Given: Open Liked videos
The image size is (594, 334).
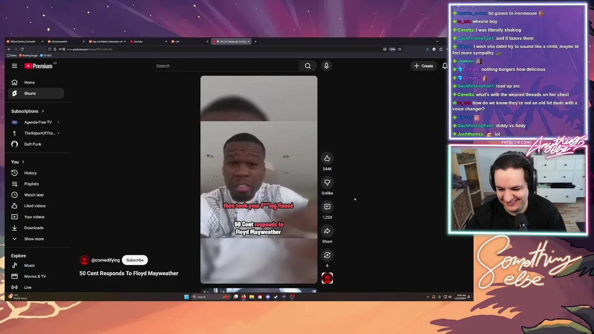Looking at the screenshot, I should pyautogui.click(x=36, y=206).
